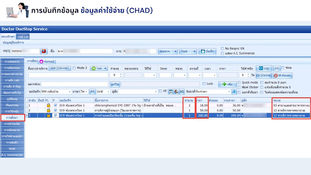The height and width of the screenshot is (175, 311).
Task: Select the การสั่งยา sidebar menu
Action: coord(12,118)
